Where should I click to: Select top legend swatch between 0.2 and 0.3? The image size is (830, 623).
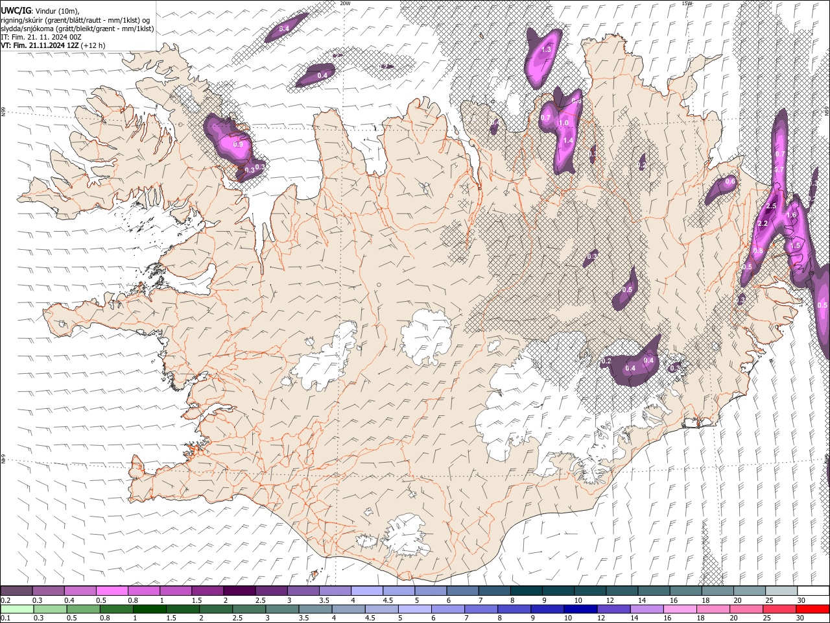point(17,591)
